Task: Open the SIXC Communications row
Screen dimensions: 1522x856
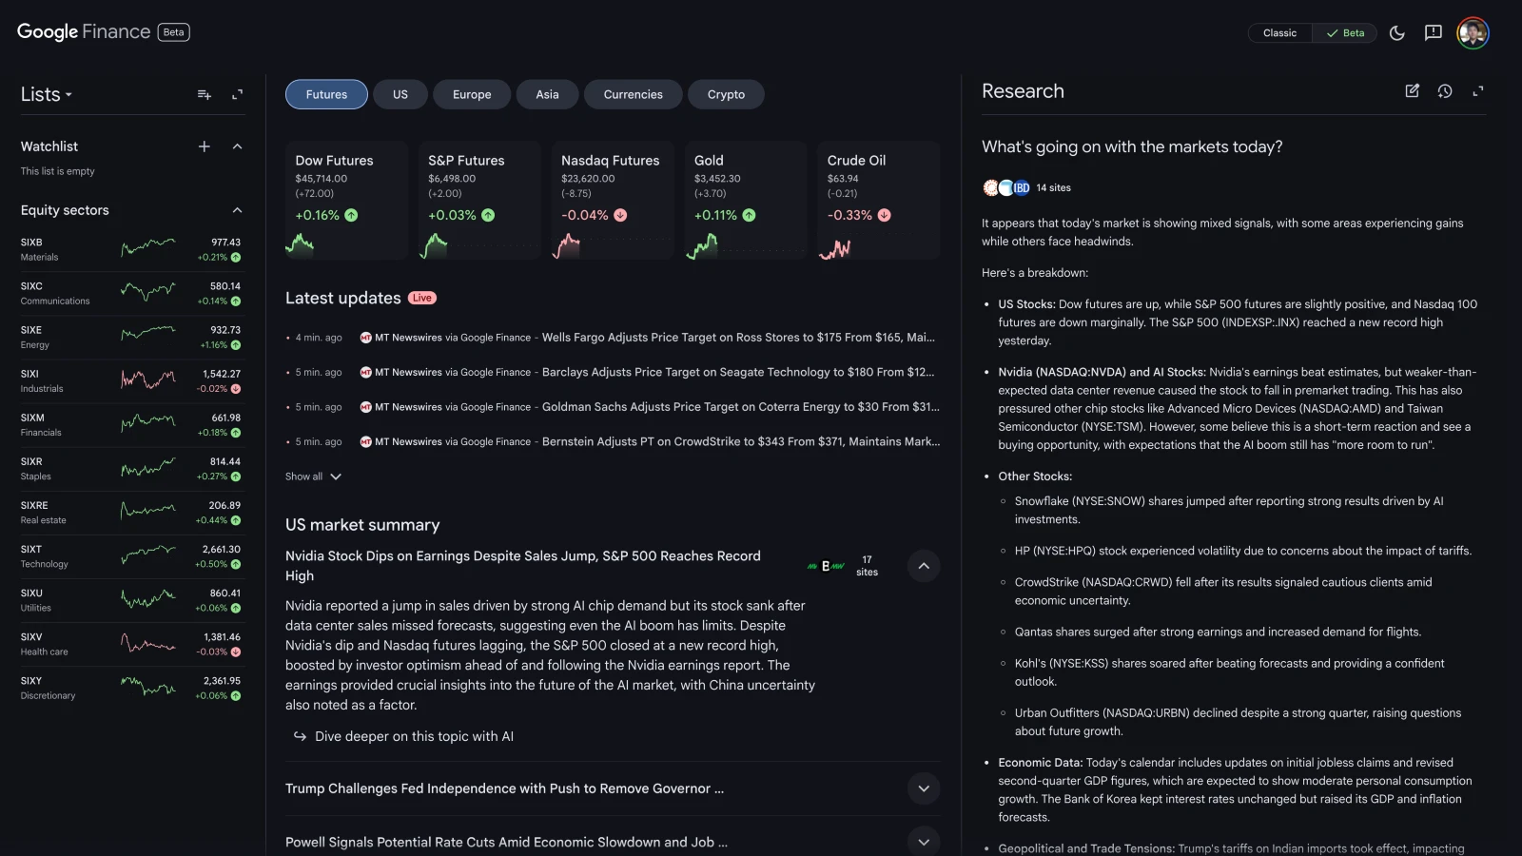Action: (131, 293)
